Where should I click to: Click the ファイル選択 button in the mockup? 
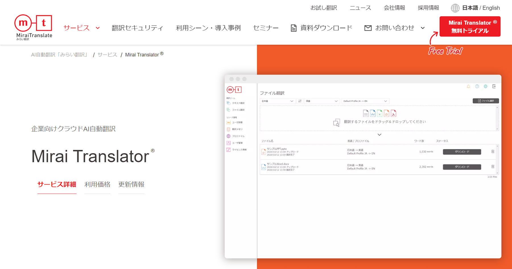pyautogui.click(x=486, y=101)
